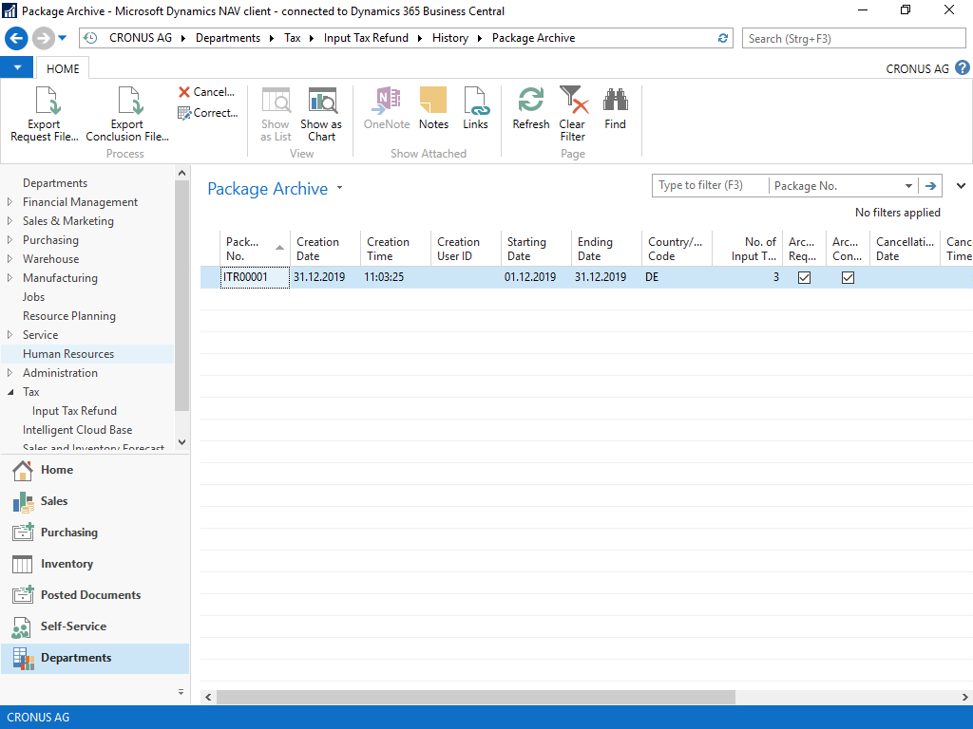
Task: Click the Export Conclusion File icon
Action: pos(130,101)
